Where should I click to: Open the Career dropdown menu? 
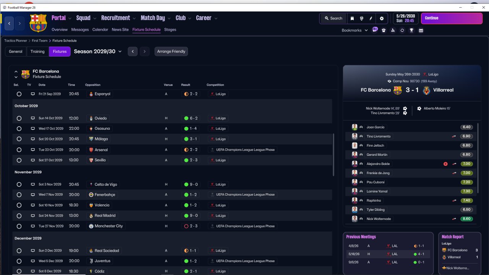pos(207,18)
